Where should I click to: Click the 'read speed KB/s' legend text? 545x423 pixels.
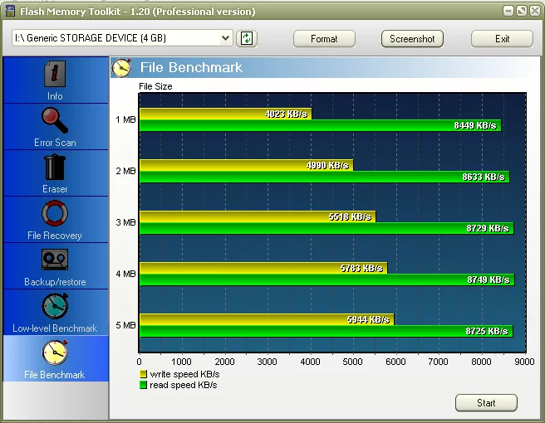[x=183, y=385]
